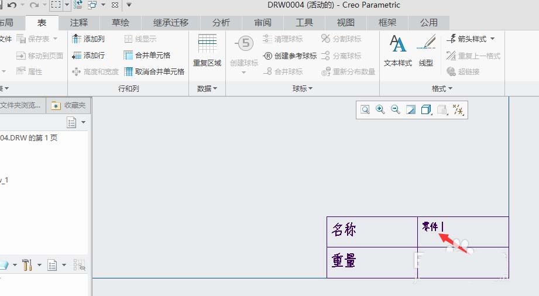Expand the Data (数据) group dropdown
This screenshot has height=296, width=539.
[x=207, y=89]
